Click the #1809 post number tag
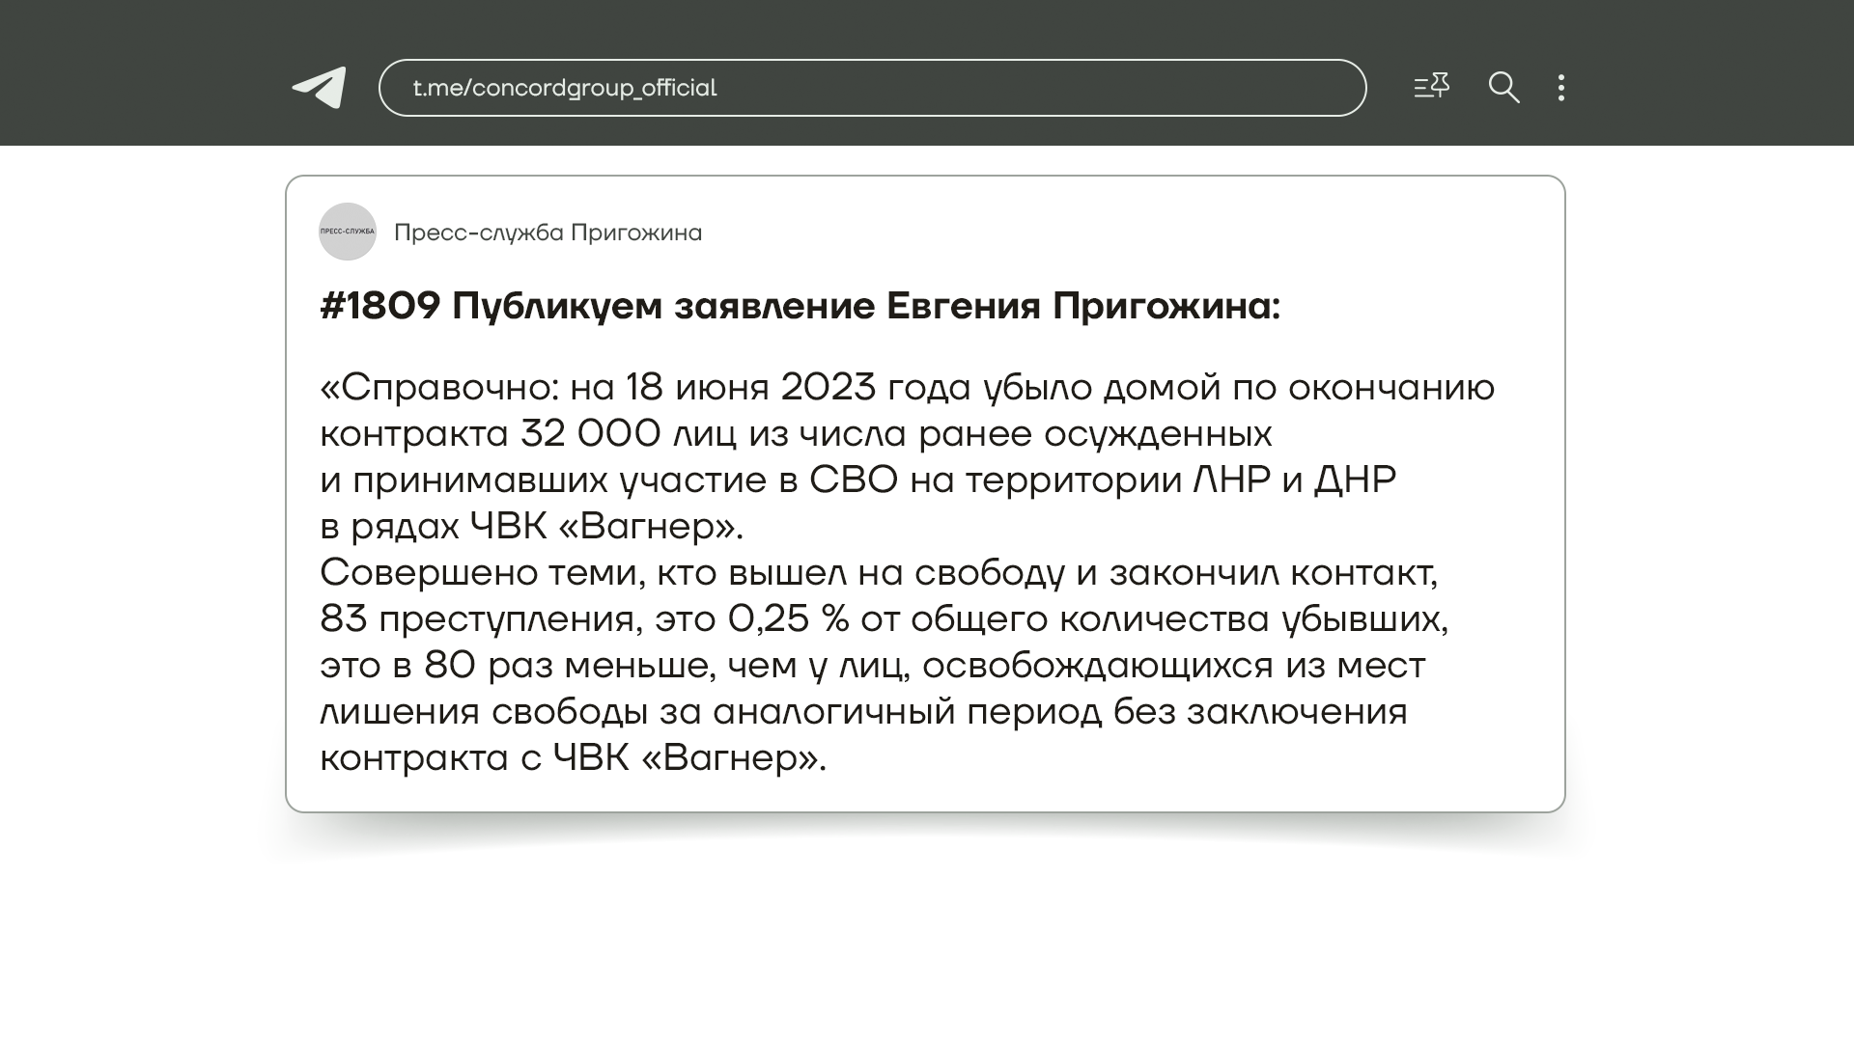1854x1042 pixels. click(379, 307)
